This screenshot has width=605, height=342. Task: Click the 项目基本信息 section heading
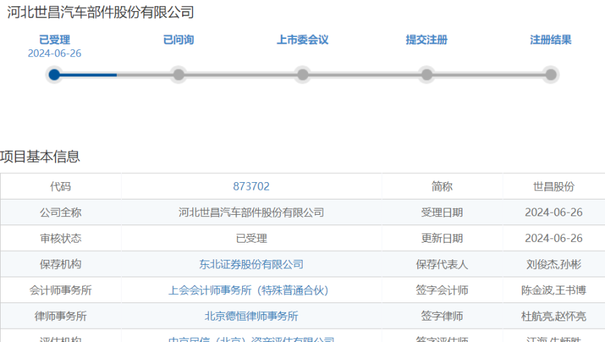click(x=40, y=156)
